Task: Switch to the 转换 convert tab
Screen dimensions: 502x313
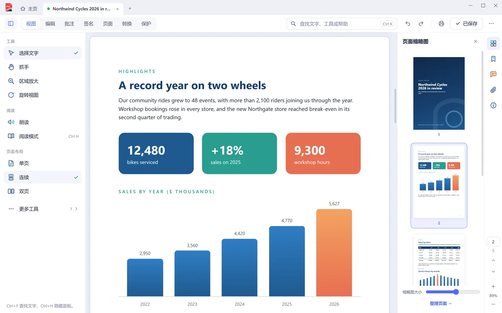Action: [x=127, y=23]
